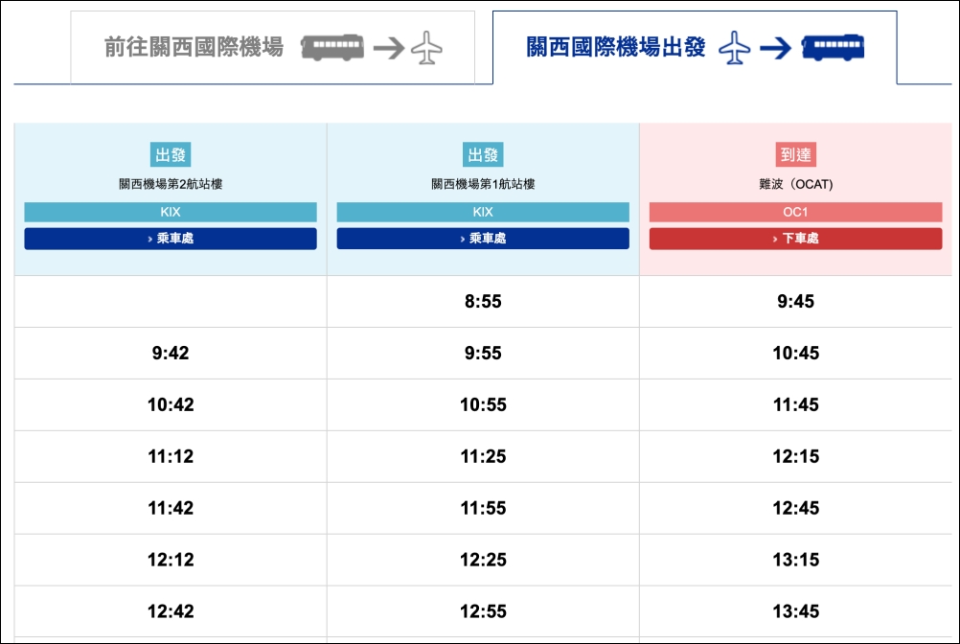The height and width of the screenshot is (644, 960).
Task: Select the 關西國際機場出發 tab
Action: click(x=695, y=47)
